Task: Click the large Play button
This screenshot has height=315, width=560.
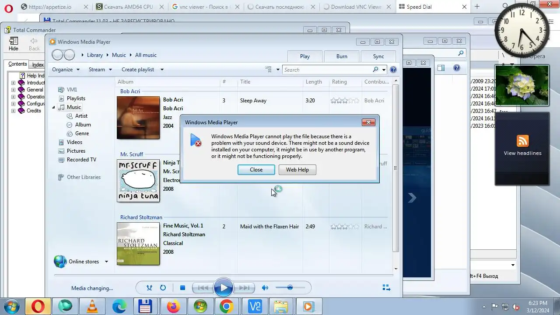Action: pos(223,288)
